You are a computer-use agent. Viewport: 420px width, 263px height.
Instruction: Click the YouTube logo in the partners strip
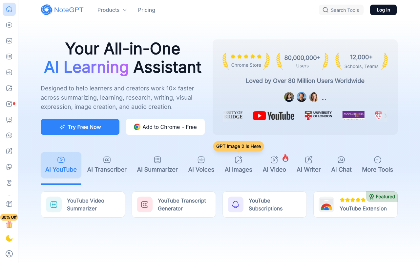click(274, 116)
